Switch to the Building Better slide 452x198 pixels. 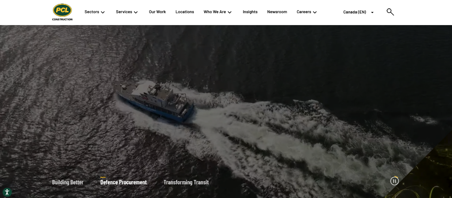click(68, 182)
